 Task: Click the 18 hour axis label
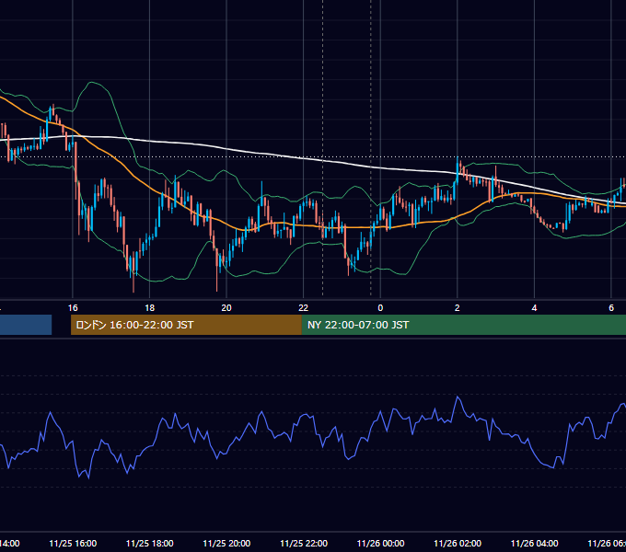[149, 308]
